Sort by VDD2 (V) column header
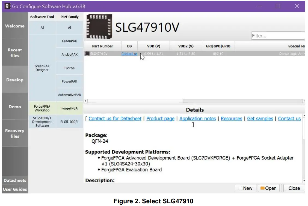The image size is (308, 206). (186, 46)
